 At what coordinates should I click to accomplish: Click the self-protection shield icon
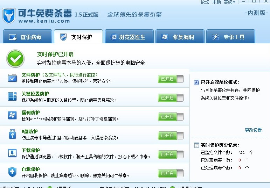(13, 172)
